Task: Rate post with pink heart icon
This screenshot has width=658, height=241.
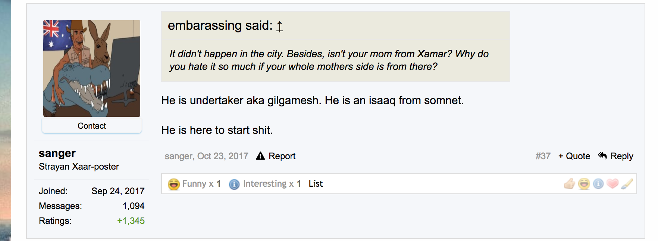Action: coord(612,184)
